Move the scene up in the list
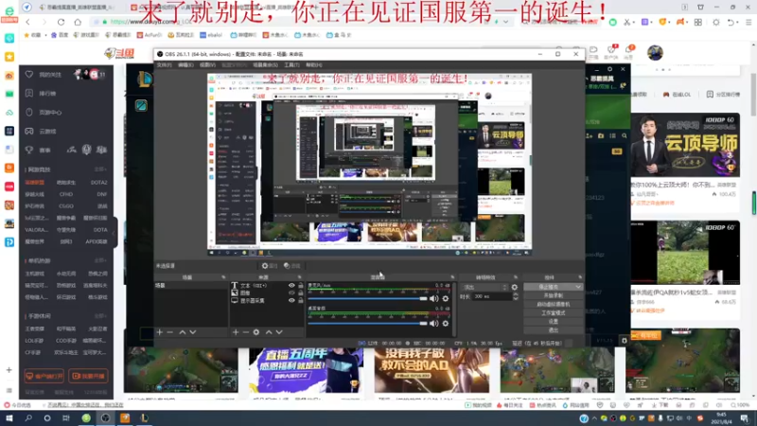757x426 pixels. point(183,332)
